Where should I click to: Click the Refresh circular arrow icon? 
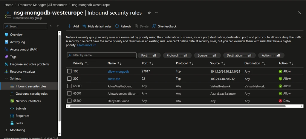117,26
